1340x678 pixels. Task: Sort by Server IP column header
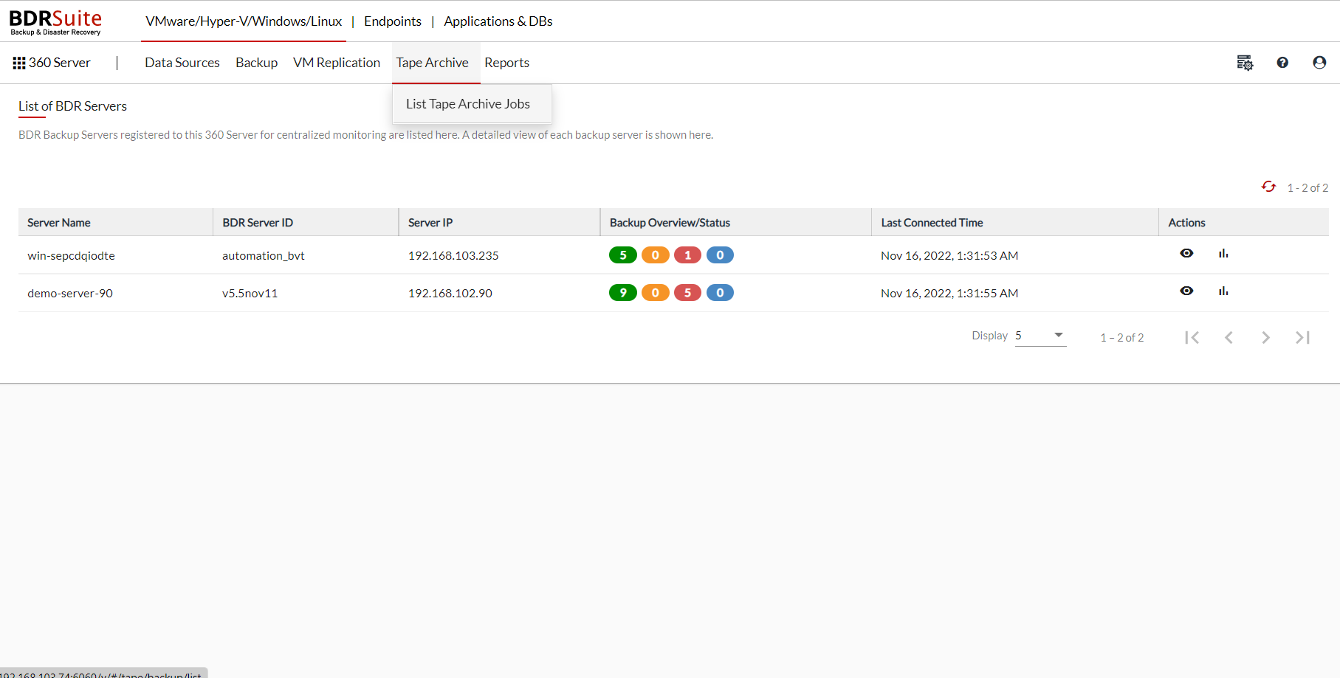pyautogui.click(x=430, y=223)
